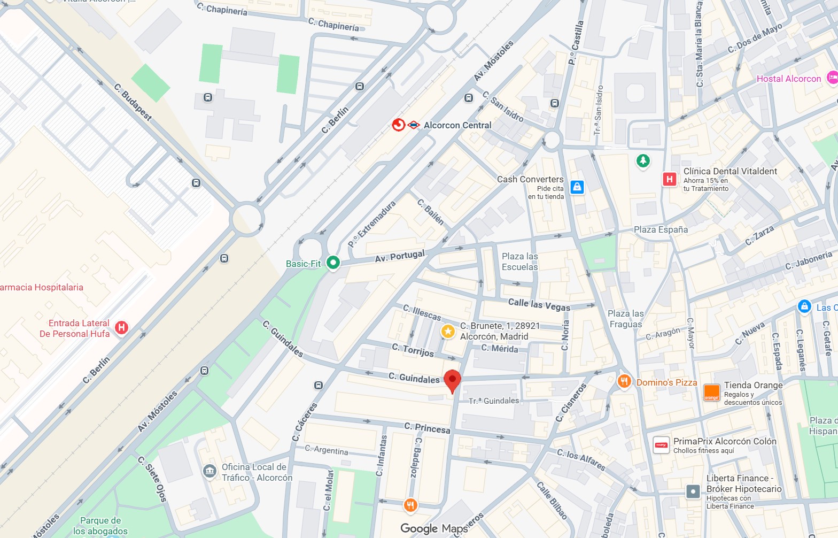Select the green park tree icon near Plaza España
838x538 pixels.
pyautogui.click(x=643, y=160)
